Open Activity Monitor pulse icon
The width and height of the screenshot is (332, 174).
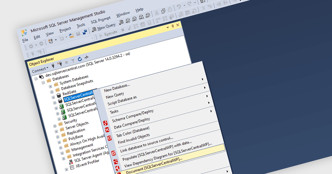pyautogui.click(x=87, y=57)
